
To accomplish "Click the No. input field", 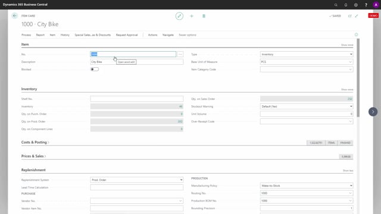I will click(x=133, y=54).
